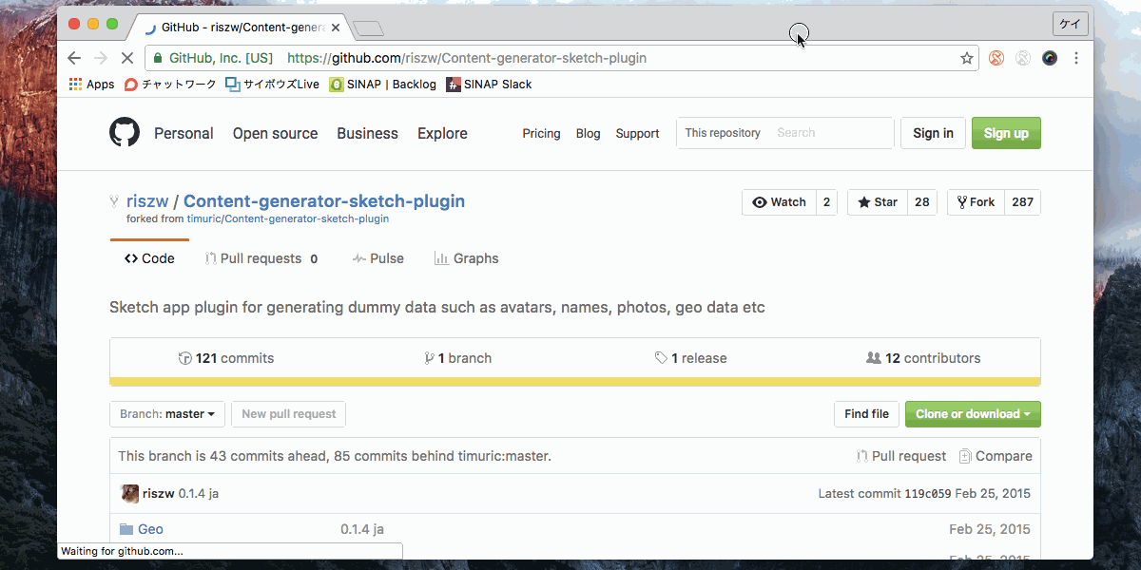This screenshot has width=1141, height=570.
Task: Click the grey extension icon in toolbar
Action: click(1023, 58)
